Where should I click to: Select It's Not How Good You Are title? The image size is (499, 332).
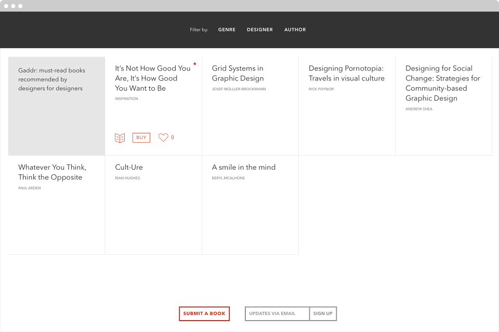pos(153,78)
